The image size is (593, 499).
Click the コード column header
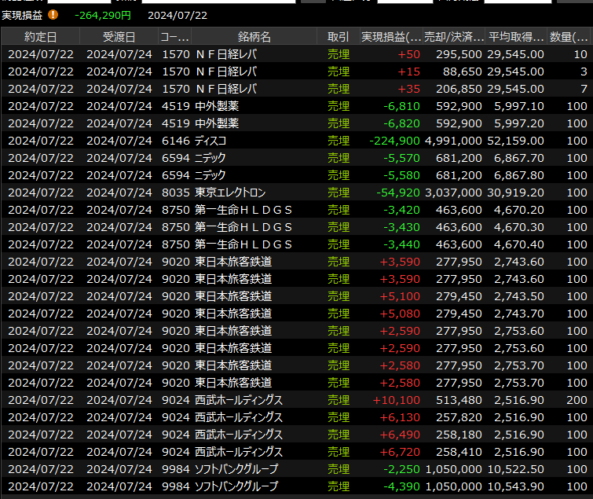click(x=174, y=37)
